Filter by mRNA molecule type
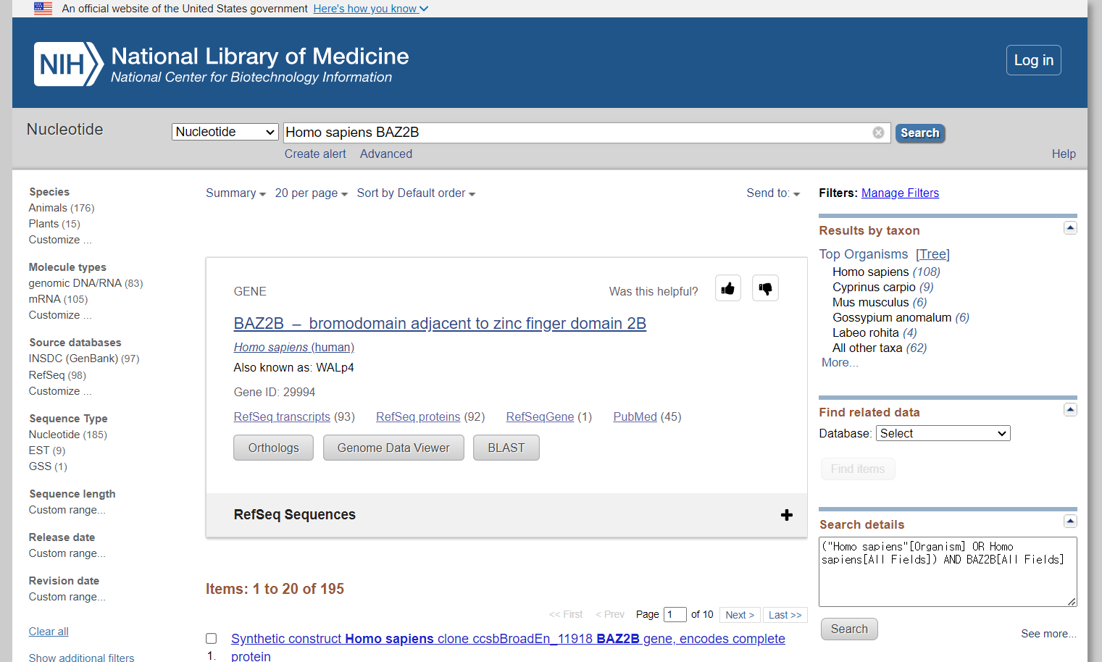This screenshot has width=1102, height=662. (x=44, y=299)
